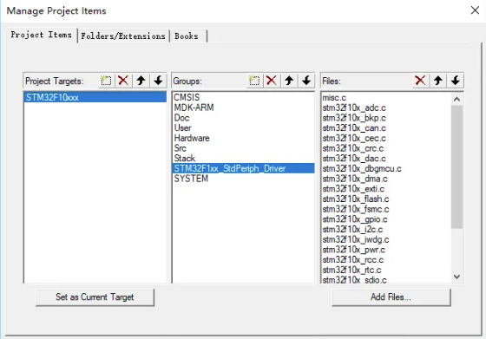Screen dimensions: 486x339
Task: Delete the selected group
Action: click(272, 81)
